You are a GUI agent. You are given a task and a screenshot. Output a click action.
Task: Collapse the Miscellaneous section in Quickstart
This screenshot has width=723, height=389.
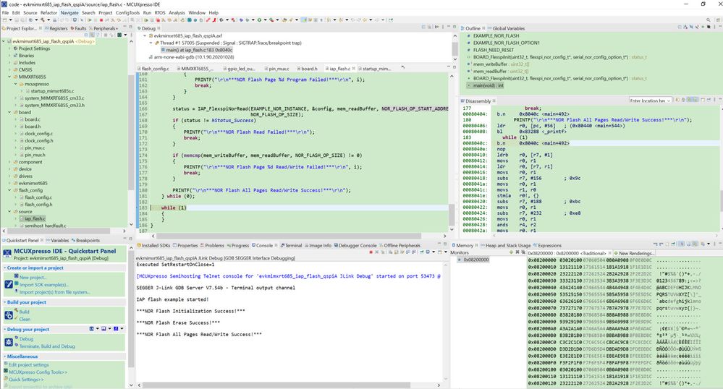pos(5,356)
